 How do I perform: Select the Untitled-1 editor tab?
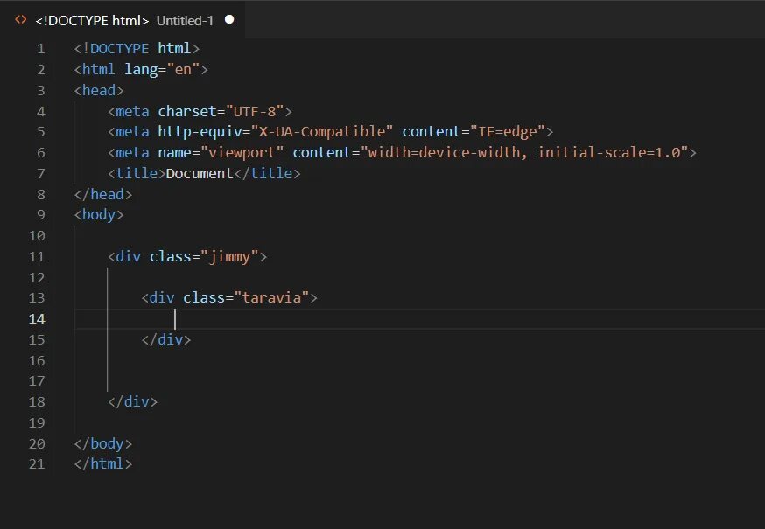[x=124, y=20]
